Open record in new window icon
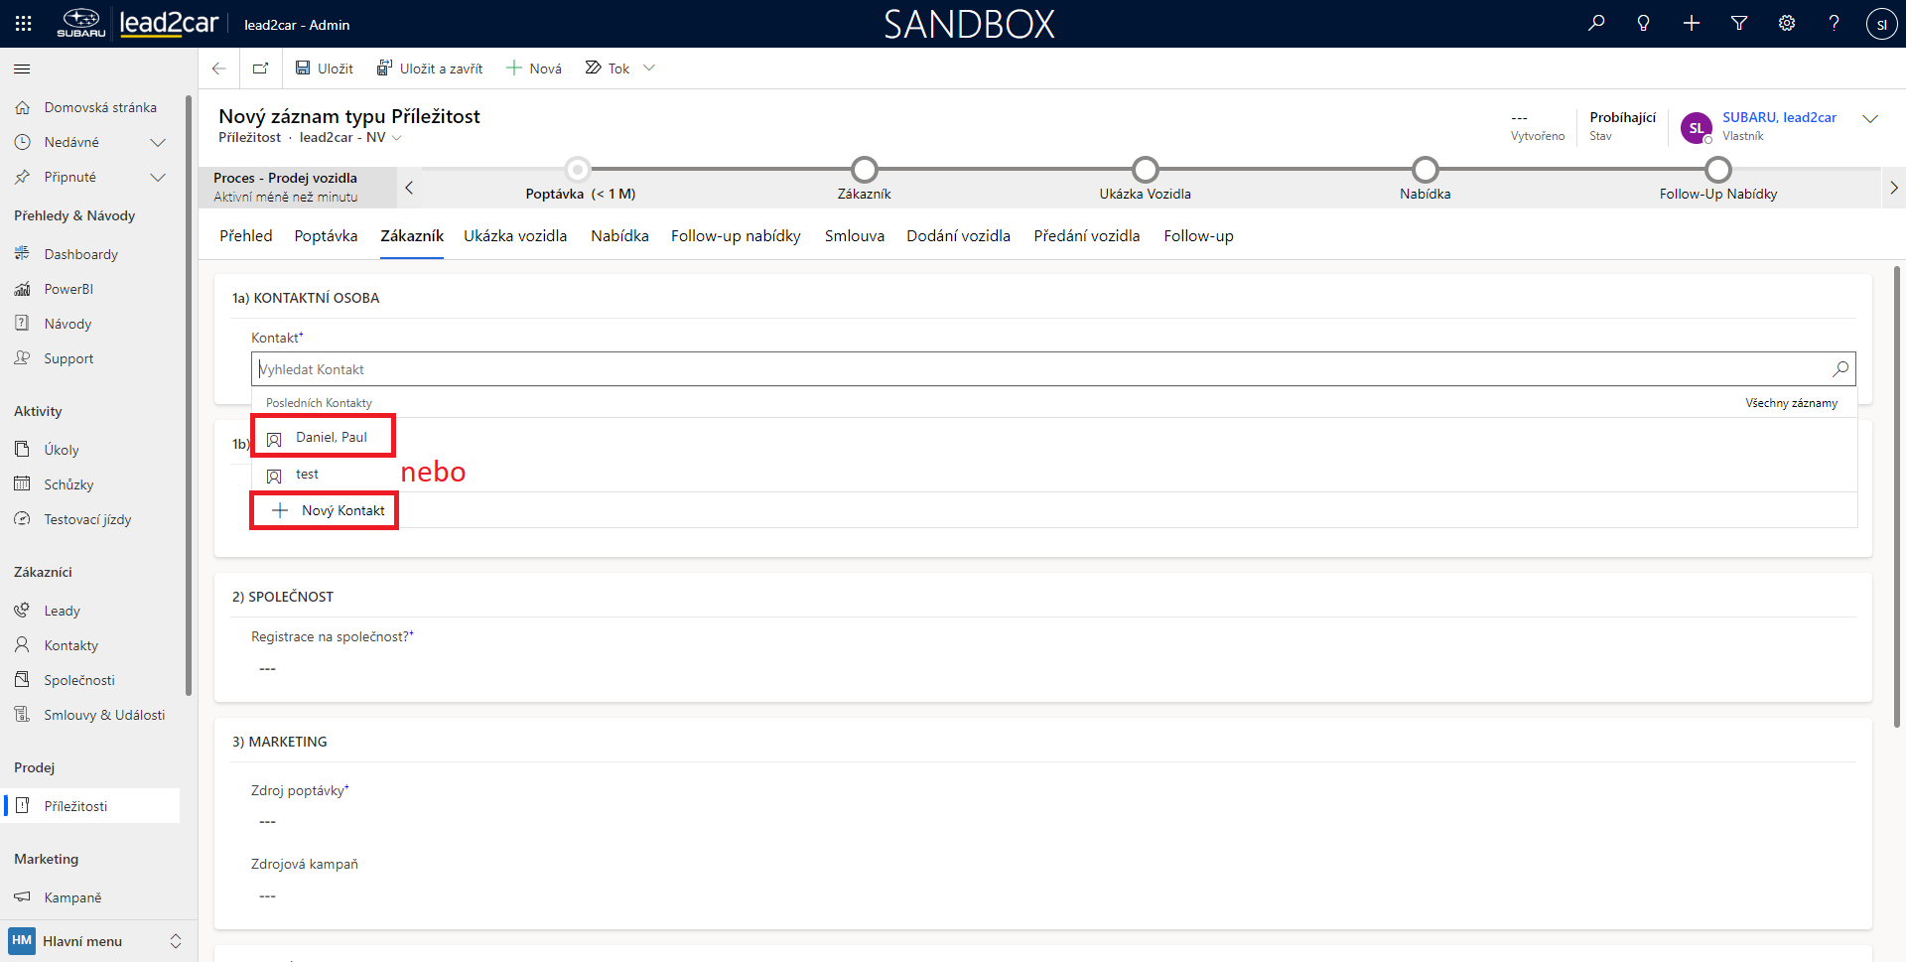The height and width of the screenshot is (962, 1906). pos(260,69)
